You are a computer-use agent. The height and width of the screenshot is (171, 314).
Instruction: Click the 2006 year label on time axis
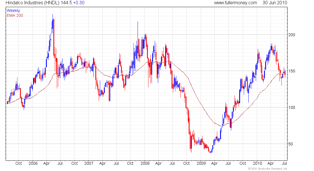(x=33, y=163)
